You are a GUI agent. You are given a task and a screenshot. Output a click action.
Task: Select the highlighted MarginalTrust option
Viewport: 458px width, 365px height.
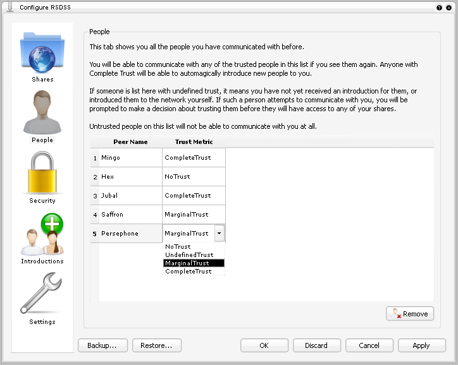pos(188,263)
